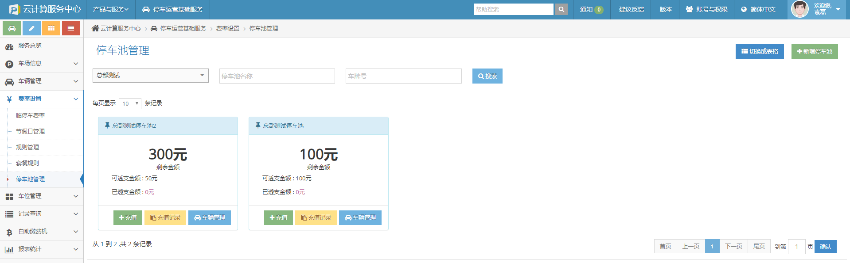Click the magnifier icon beside help search
The width and height of the screenshot is (850, 263).
(561, 9)
